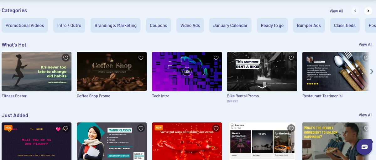Expand What's Hot row with right chevron

coord(372,72)
